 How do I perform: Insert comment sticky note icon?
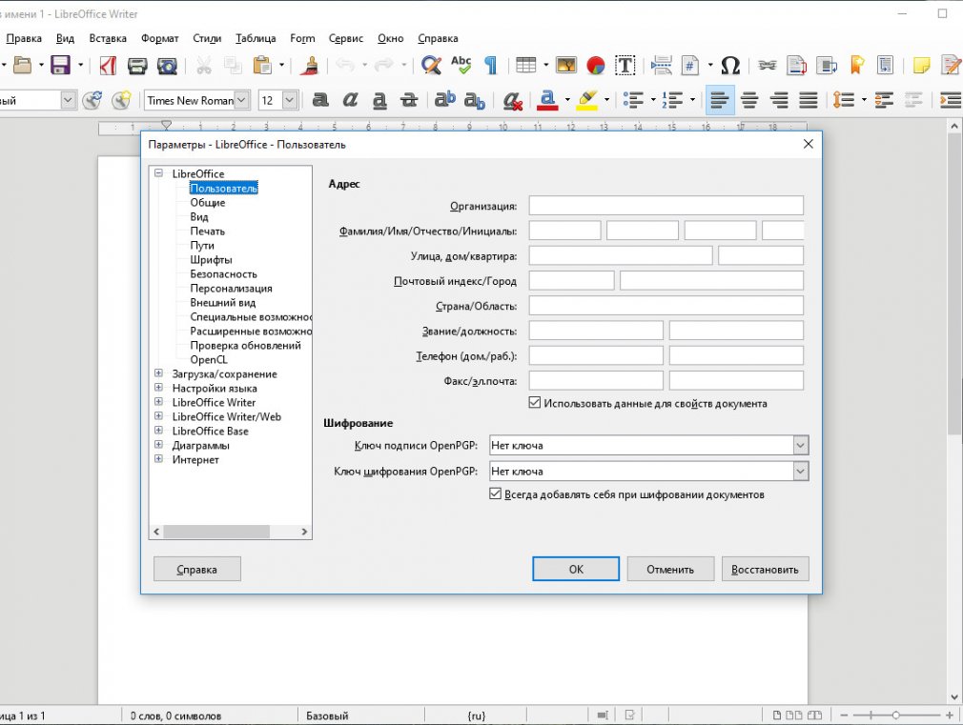(x=921, y=65)
